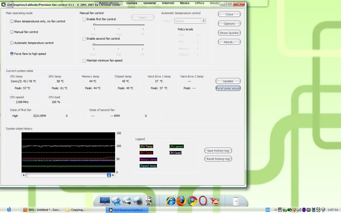Click the Bluetooth tray icon
This screenshot has width=341, height=213.
[x=303, y=210]
